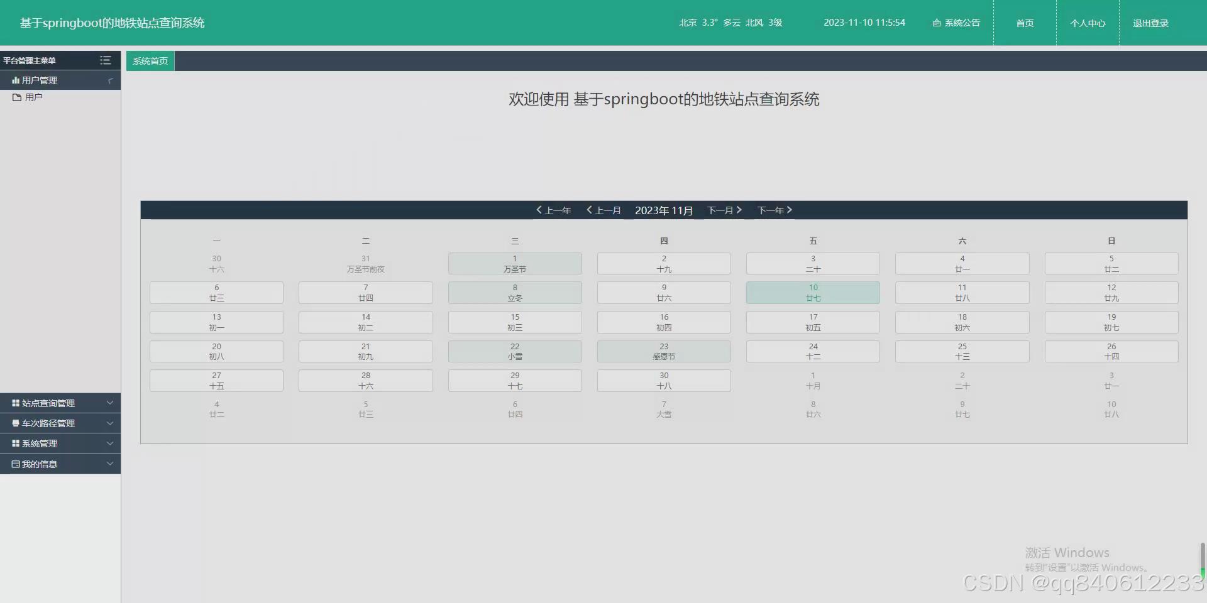This screenshot has width=1207, height=603.
Task: Open the 系统首页 tab
Action: pyautogui.click(x=150, y=61)
